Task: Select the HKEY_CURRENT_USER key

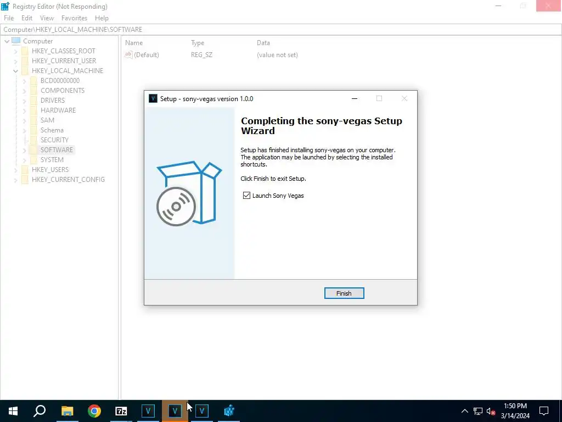Action: [64, 60]
